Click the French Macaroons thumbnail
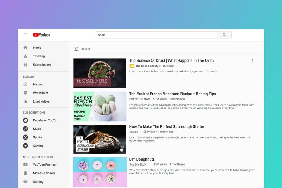The height and width of the screenshot is (188, 282). 100,106
